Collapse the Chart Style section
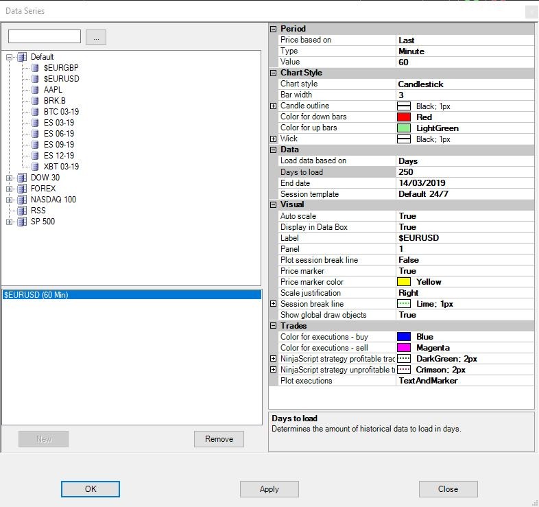The image size is (539, 507). 274,73
